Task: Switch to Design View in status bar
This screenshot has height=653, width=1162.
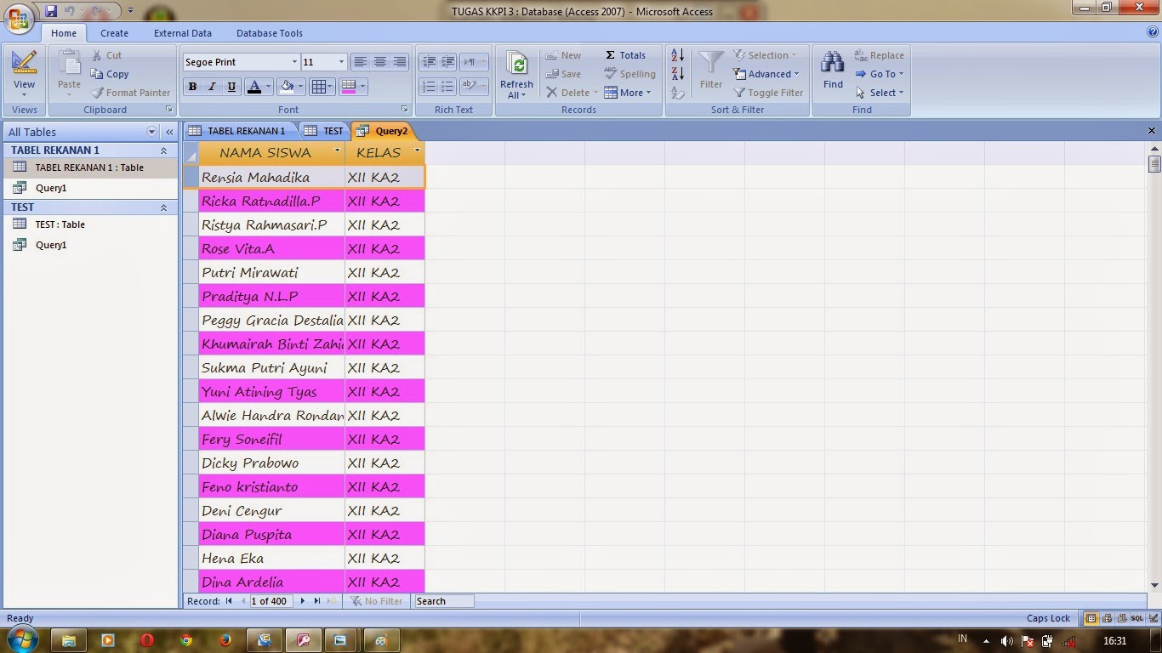Action: tap(1152, 618)
